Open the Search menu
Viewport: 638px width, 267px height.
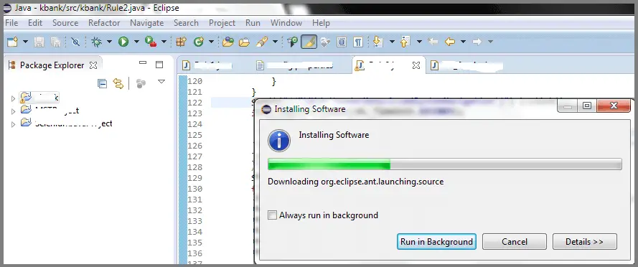[186, 23]
